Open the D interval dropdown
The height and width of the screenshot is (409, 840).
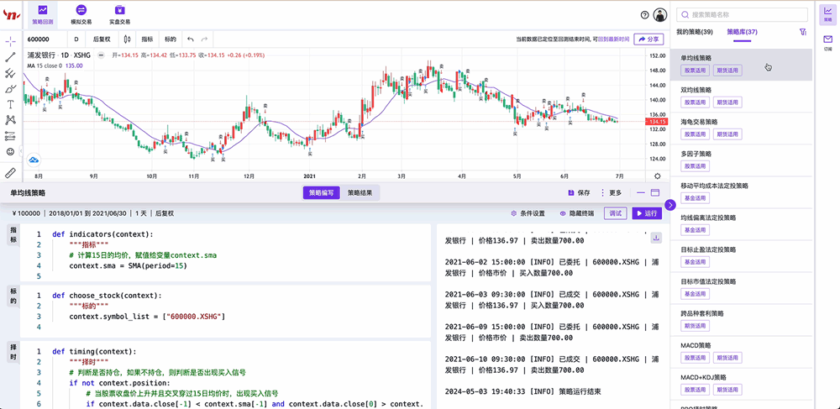(x=76, y=39)
